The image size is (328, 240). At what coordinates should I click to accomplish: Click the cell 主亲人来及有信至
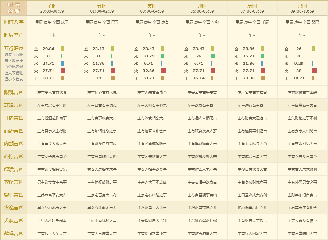(302, 221)
